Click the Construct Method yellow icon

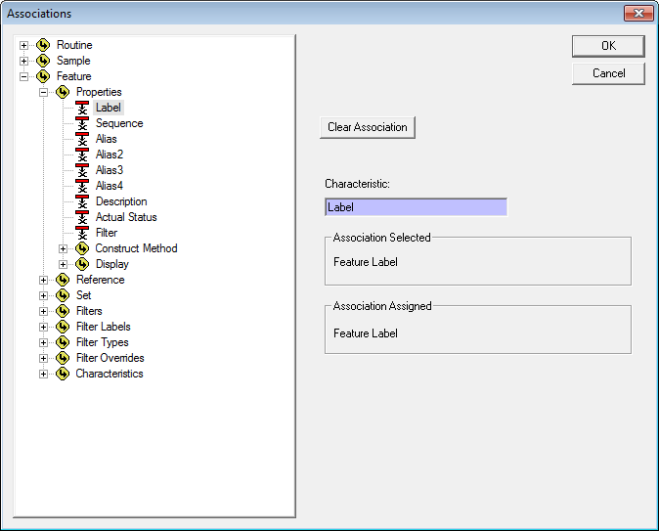coord(82,248)
